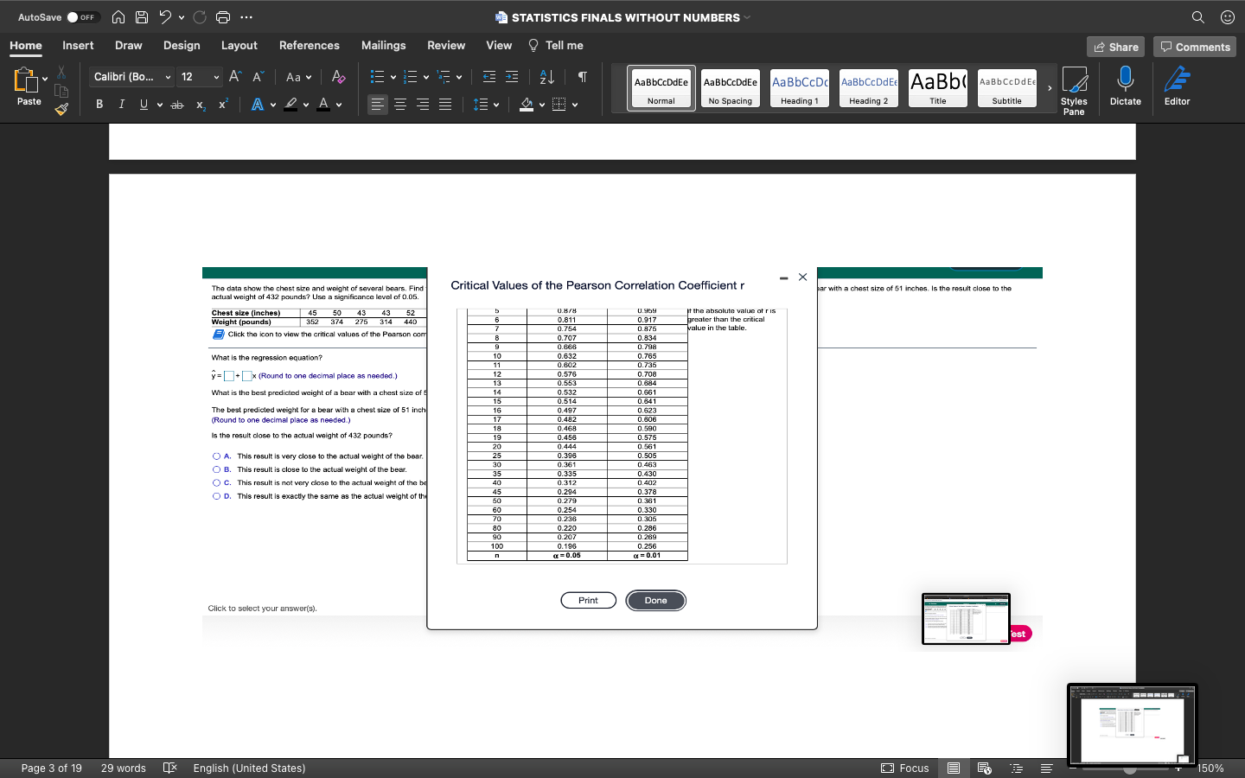
Task: Select answer option A radio button
Action: click(x=216, y=456)
